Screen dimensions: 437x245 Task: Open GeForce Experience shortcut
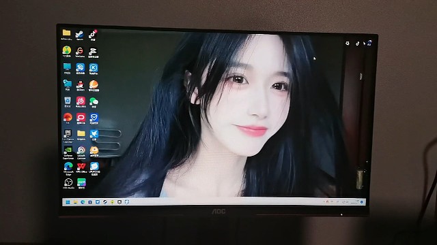68,150
